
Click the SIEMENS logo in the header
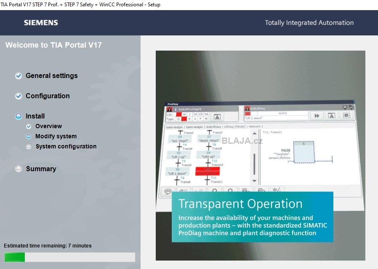[41, 23]
